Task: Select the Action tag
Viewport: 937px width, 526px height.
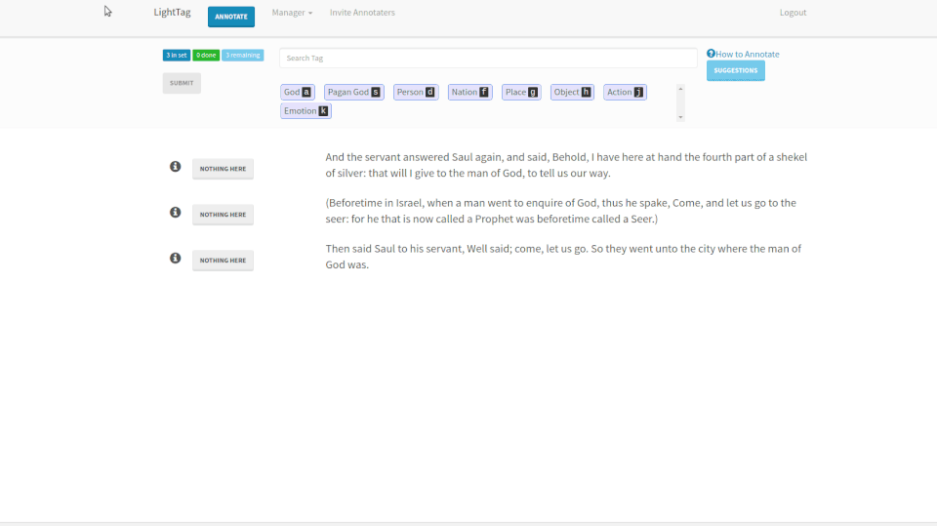Action: tap(625, 92)
